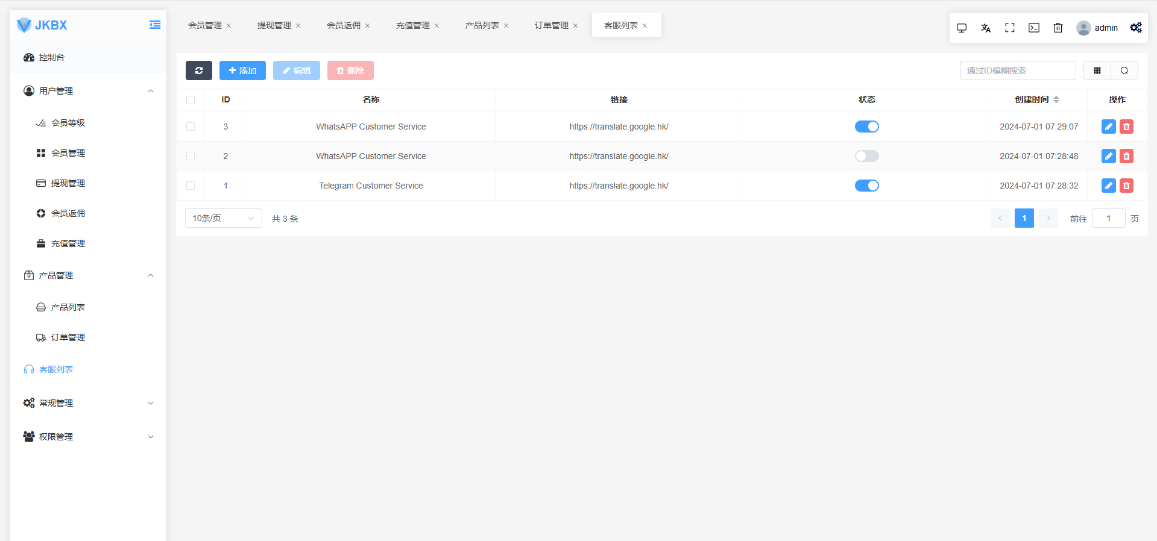Open 会员返佣 in sidebar
The height and width of the screenshot is (541, 1157).
pyautogui.click(x=88, y=213)
